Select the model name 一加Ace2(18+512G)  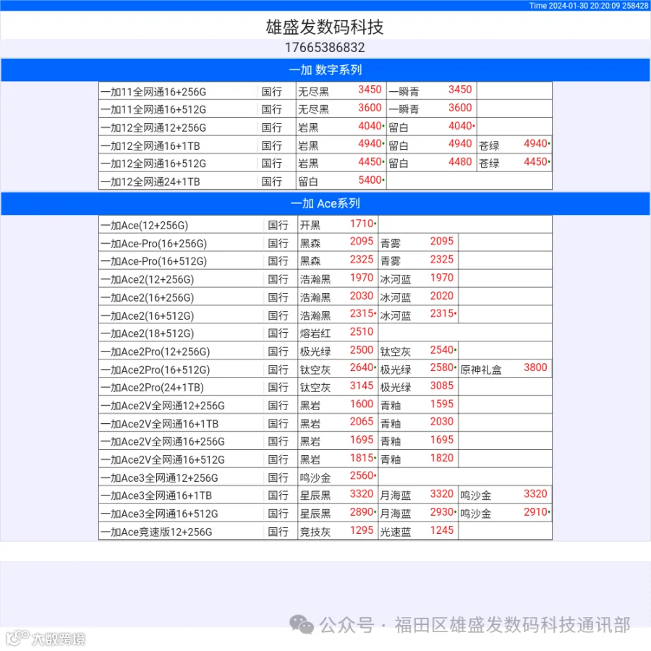pos(148,333)
